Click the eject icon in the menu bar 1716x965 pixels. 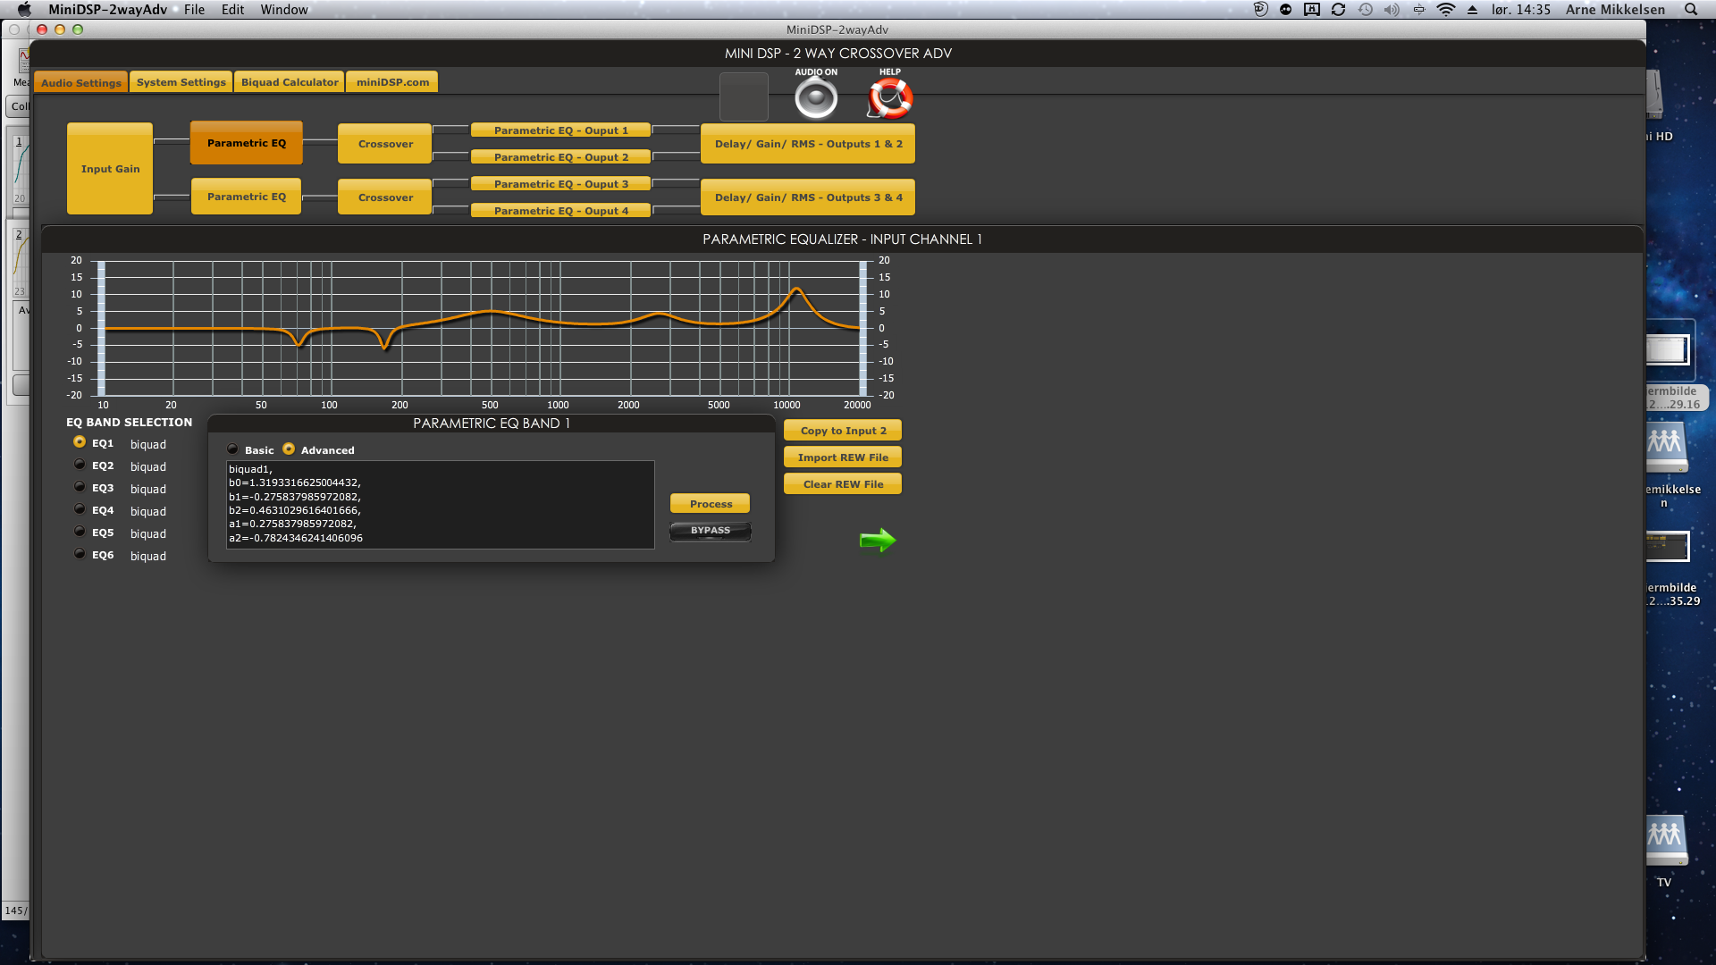tap(1472, 10)
